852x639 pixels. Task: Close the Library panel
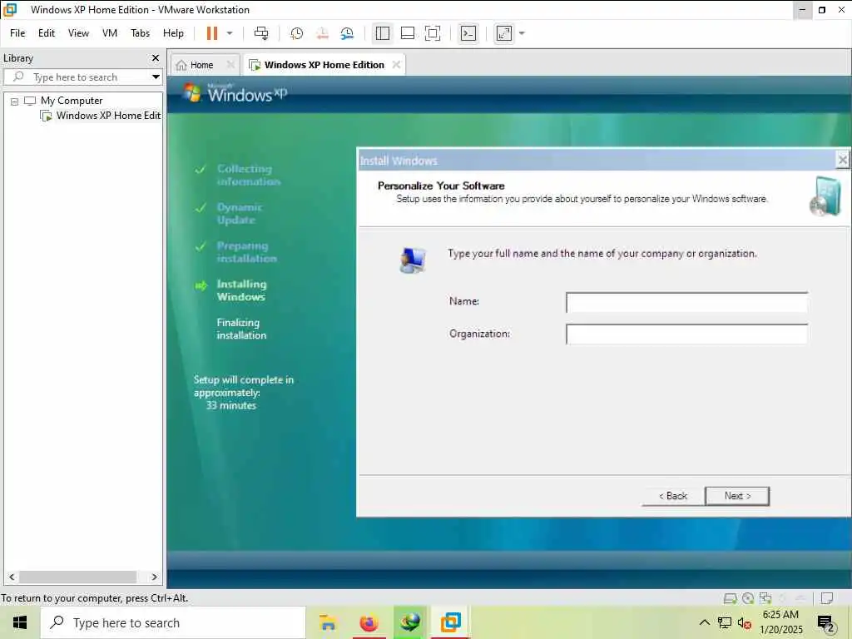[156, 57]
